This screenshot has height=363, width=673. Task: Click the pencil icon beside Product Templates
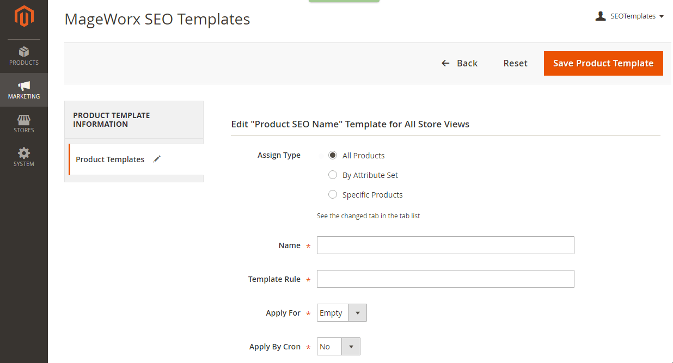157,159
